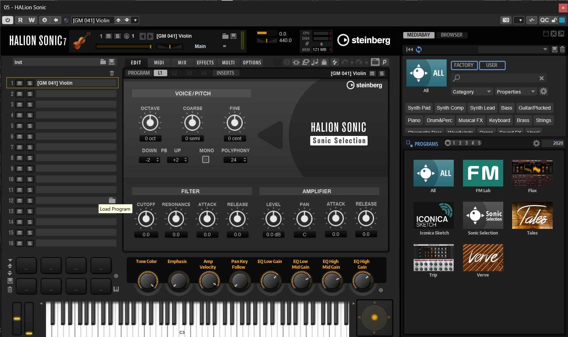The width and height of the screenshot is (568, 337).
Task: Select the FM Lab library thumbnail
Action: [x=483, y=173]
